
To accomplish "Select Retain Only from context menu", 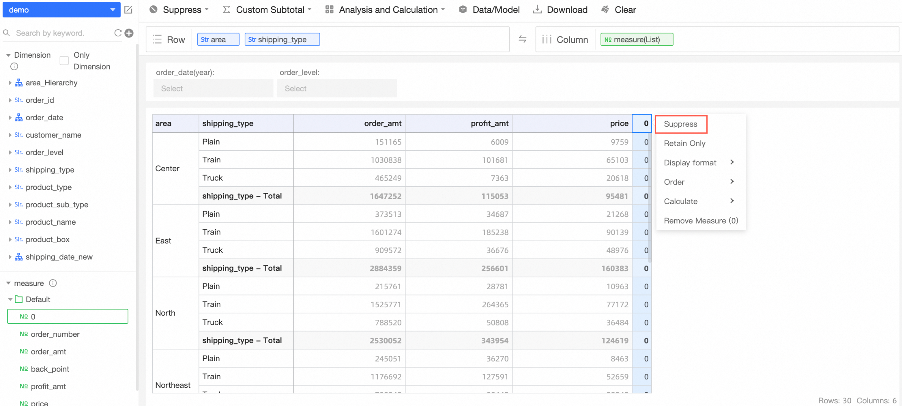I will (684, 143).
